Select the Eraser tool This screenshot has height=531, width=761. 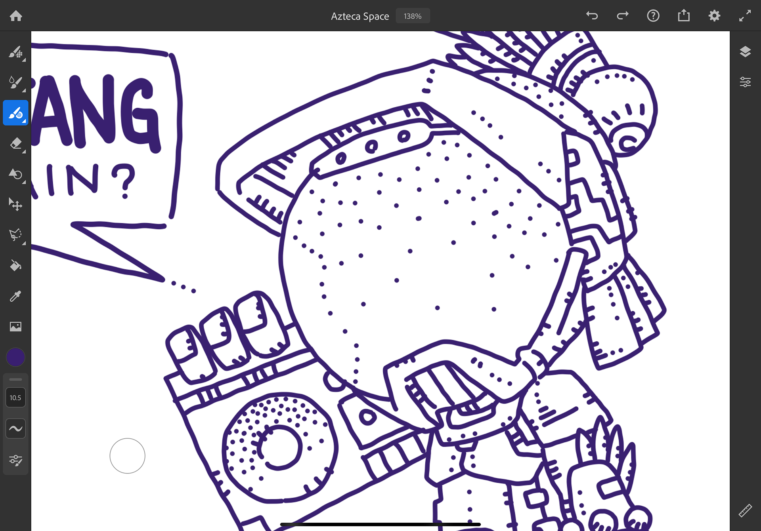(x=16, y=143)
